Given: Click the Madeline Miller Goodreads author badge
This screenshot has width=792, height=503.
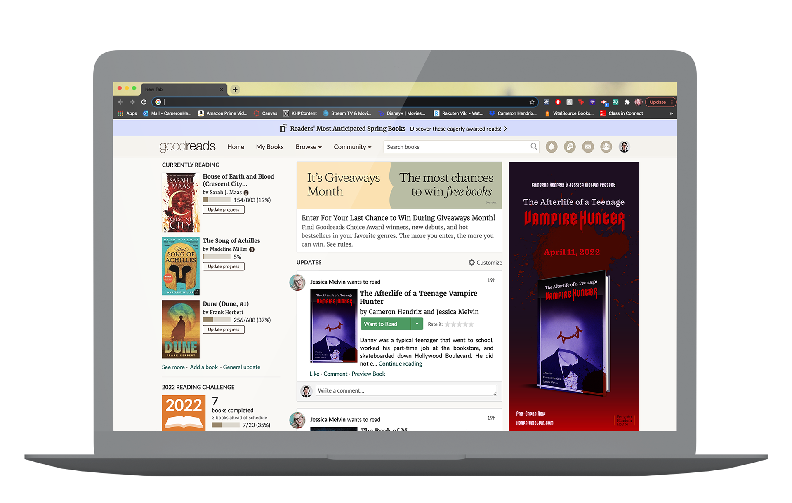Looking at the screenshot, I should (252, 249).
